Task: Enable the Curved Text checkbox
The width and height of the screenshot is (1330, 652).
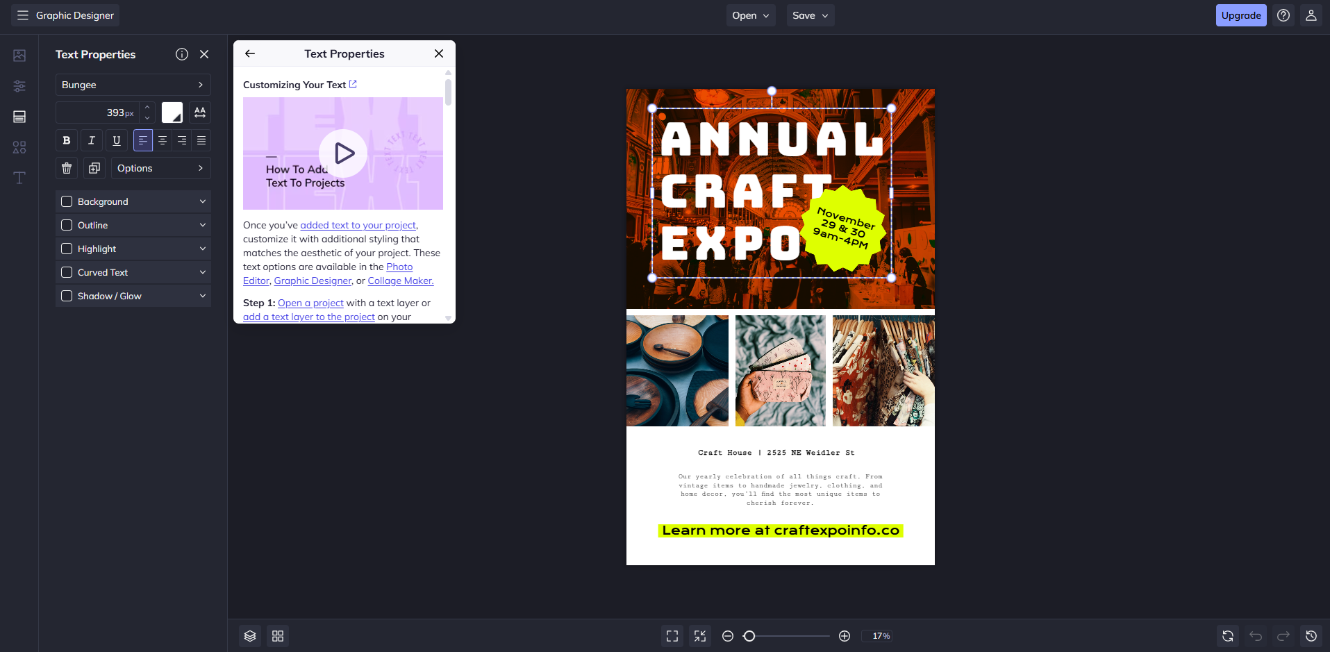Action: pos(67,272)
